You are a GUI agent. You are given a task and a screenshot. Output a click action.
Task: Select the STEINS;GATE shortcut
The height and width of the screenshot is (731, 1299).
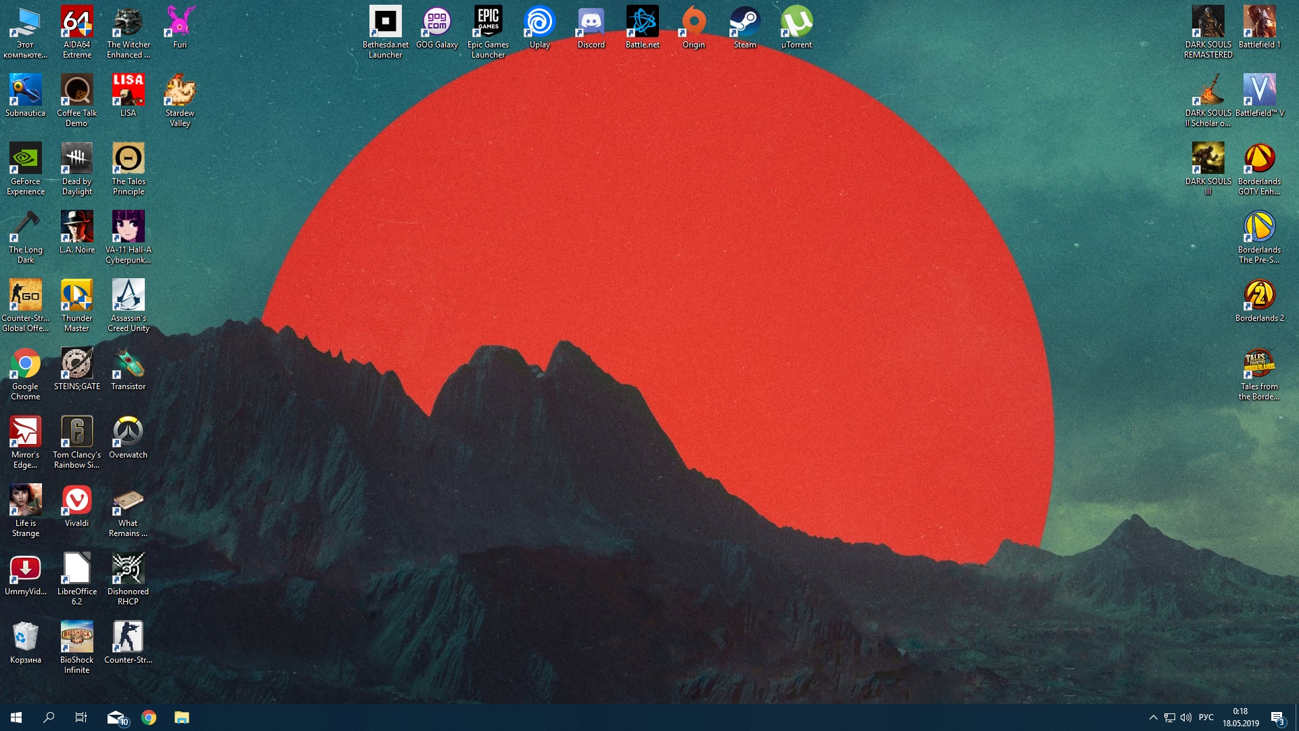(76, 370)
